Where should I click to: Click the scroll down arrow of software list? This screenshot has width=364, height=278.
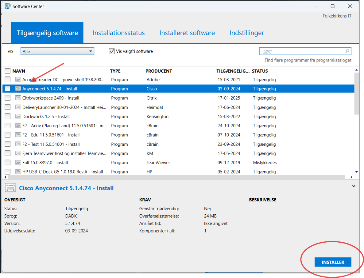pyautogui.click(x=356, y=172)
